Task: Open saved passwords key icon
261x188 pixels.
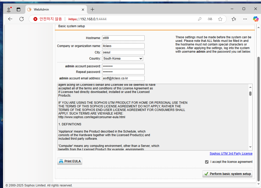Action: click(x=200, y=19)
